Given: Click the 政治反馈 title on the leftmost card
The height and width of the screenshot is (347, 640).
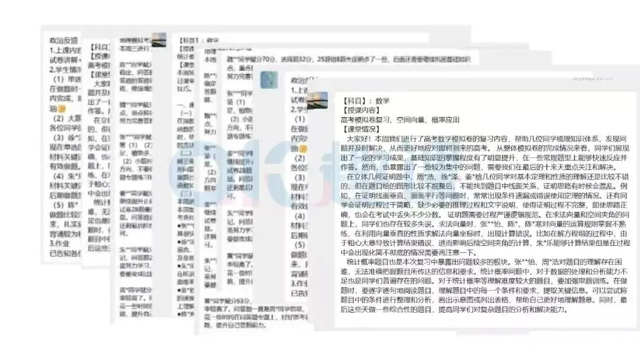Looking at the screenshot, I should coord(63,41).
